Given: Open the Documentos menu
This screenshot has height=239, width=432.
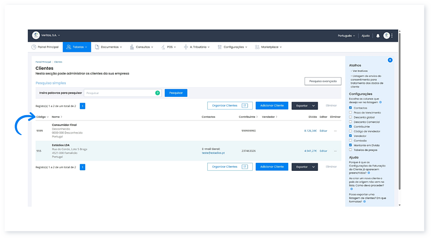Looking at the screenshot, I should tap(108, 47).
